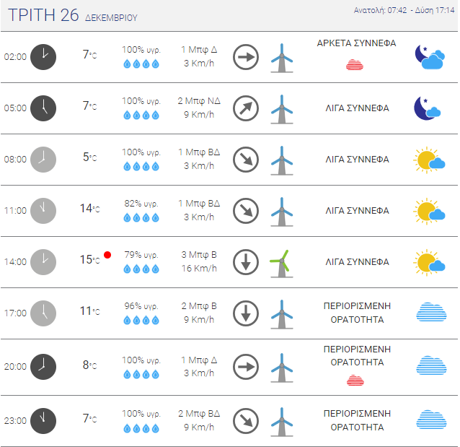
Task: Click the 23:00 clock icon
Action: click(x=43, y=420)
